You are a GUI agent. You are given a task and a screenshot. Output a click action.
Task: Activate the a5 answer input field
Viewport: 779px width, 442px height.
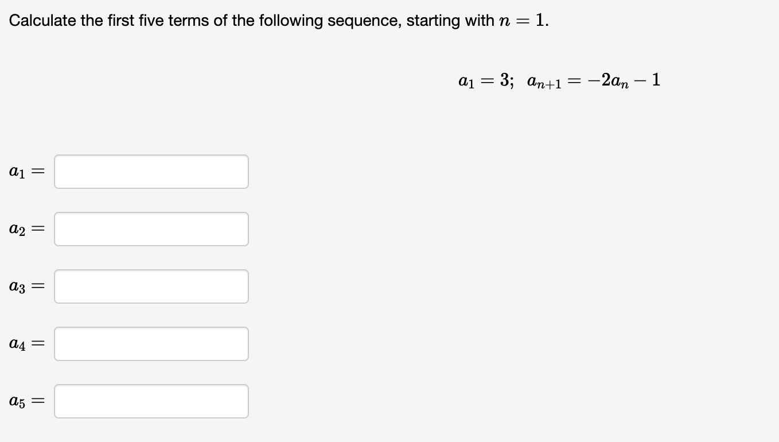point(151,401)
